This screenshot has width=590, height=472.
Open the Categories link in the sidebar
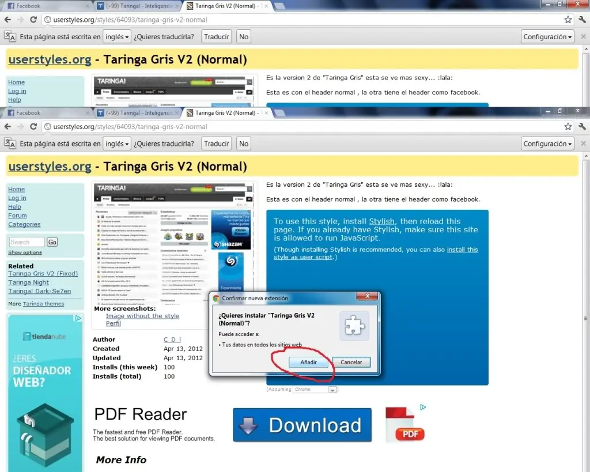(x=24, y=224)
